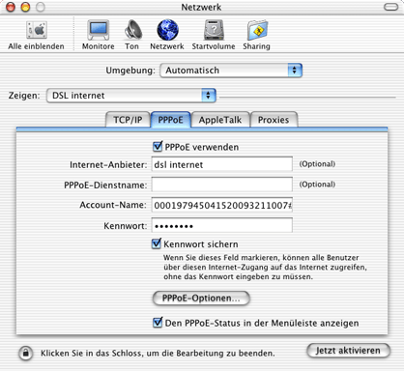Viewport: 404px width, 371px height.
Task: Toggle PPPoE-Status in Menüleiste anzeigen checkbox
Action: tap(158, 323)
